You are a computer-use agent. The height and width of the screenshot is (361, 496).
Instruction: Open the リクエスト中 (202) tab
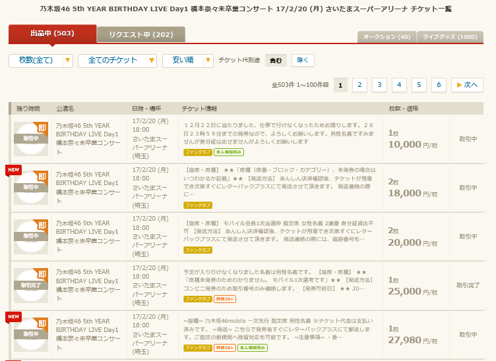click(141, 35)
